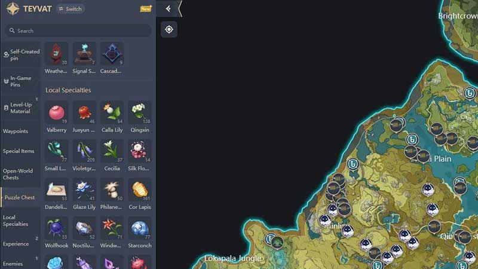Select the Calla Lily specialty icon
478x269 pixels.
tap(112, 113)
